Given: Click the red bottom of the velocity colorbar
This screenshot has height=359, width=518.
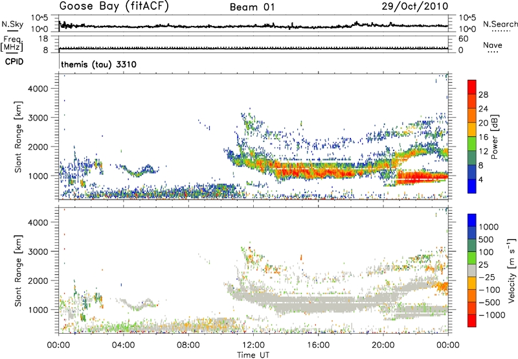Looking at the screenshot, I should [x=472, y=321].
